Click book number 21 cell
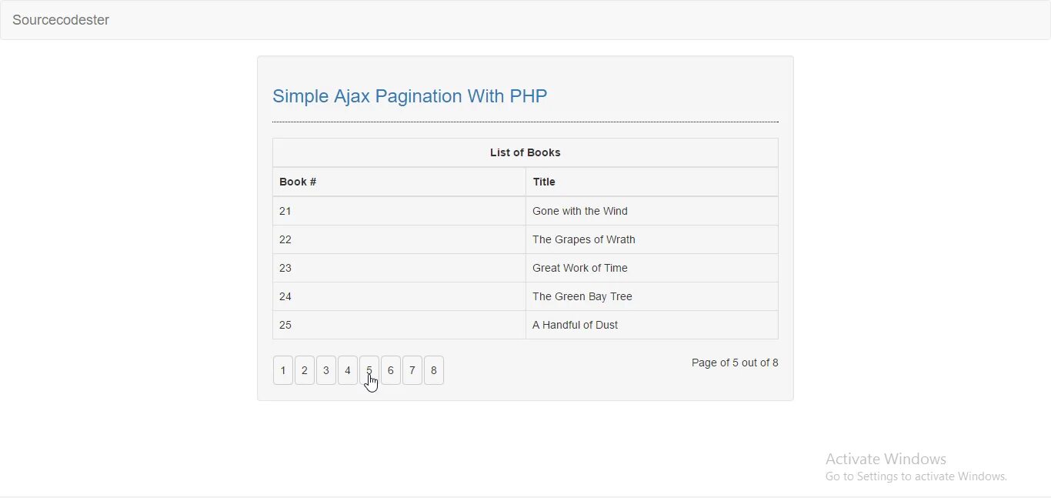1051x498 pixels. click(x=285, y=211)
